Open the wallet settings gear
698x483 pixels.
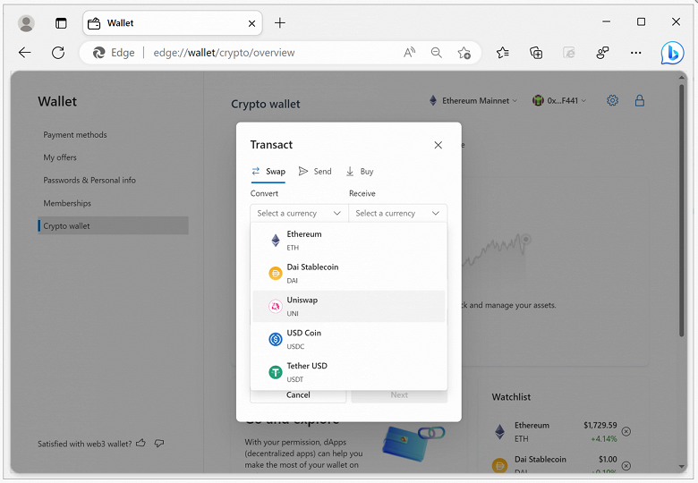(x=612, y=101)
